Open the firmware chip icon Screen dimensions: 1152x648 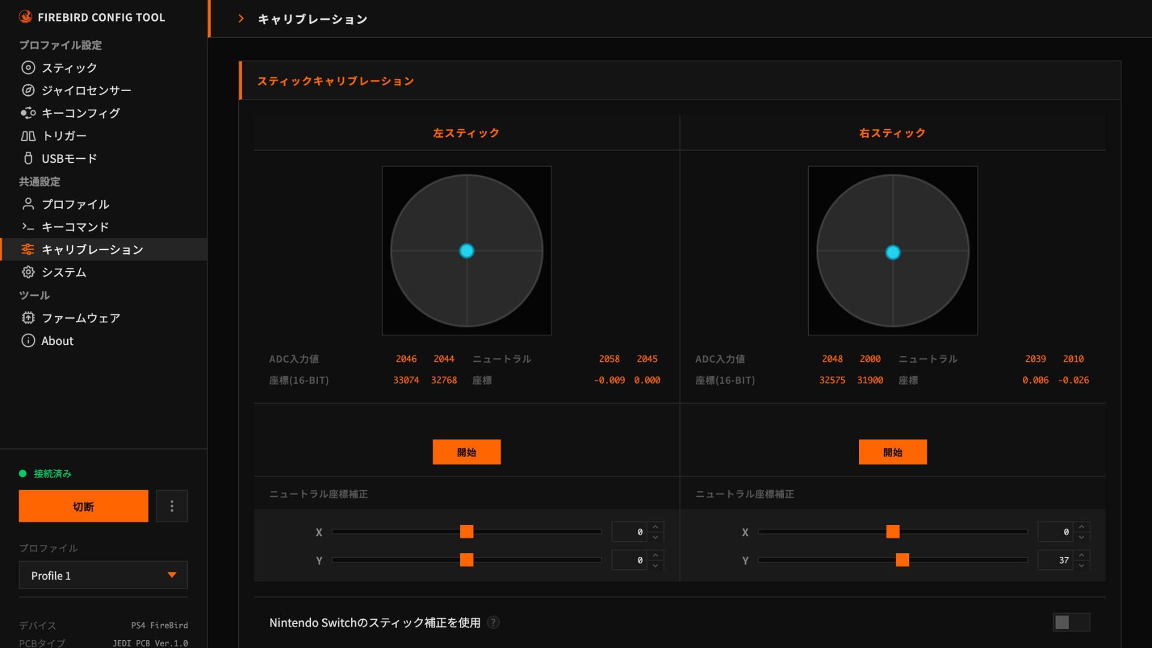(x=28, y=318)
